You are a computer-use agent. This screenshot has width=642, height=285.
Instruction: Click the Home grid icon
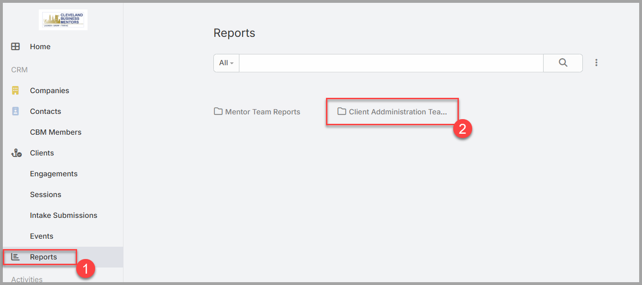coord(16,46)
